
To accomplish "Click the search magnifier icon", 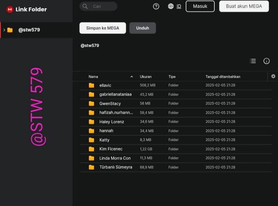I will point(85,6).
